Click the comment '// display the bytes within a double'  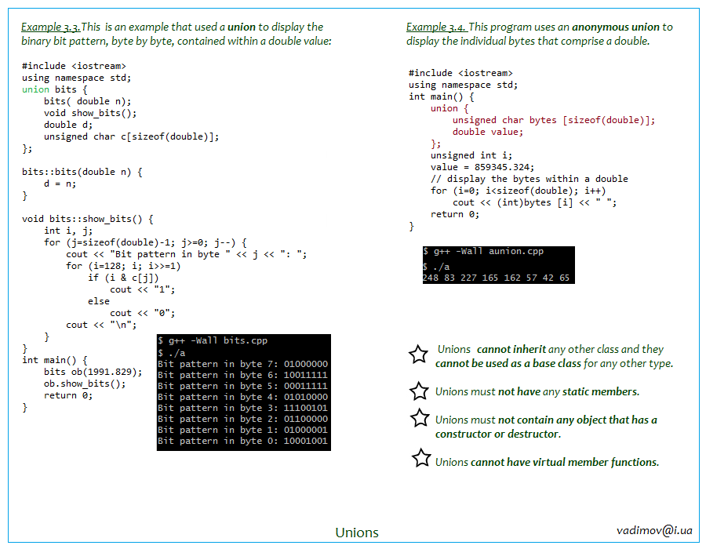(x=529, y=179)
